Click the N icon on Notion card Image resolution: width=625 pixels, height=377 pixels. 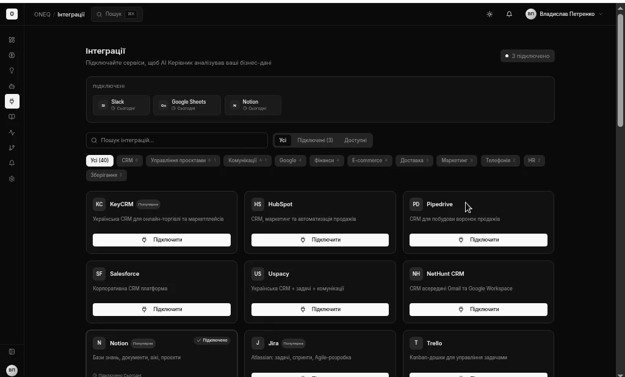tap(99, 343)
